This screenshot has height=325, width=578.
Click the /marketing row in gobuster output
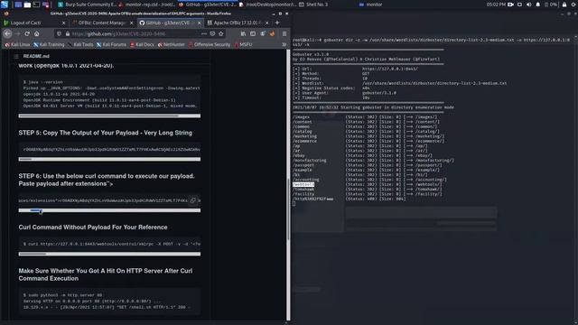click(368, 136)
